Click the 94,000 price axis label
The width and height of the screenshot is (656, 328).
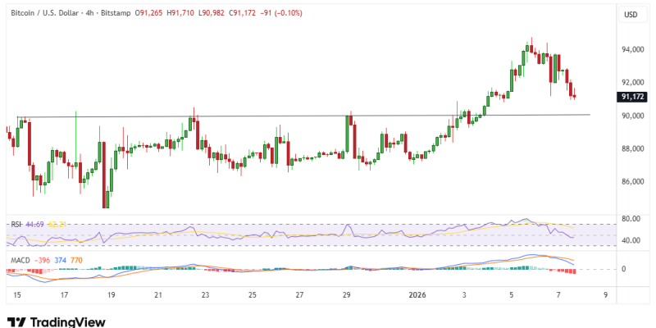pos(632,50)
